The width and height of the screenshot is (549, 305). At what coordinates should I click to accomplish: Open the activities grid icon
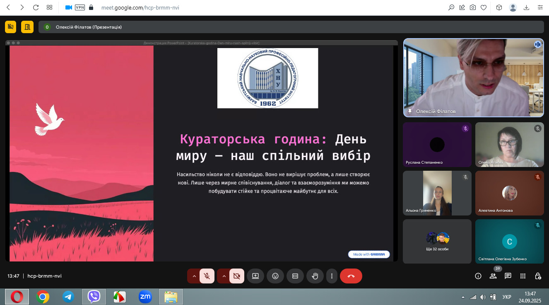[523, 276]
